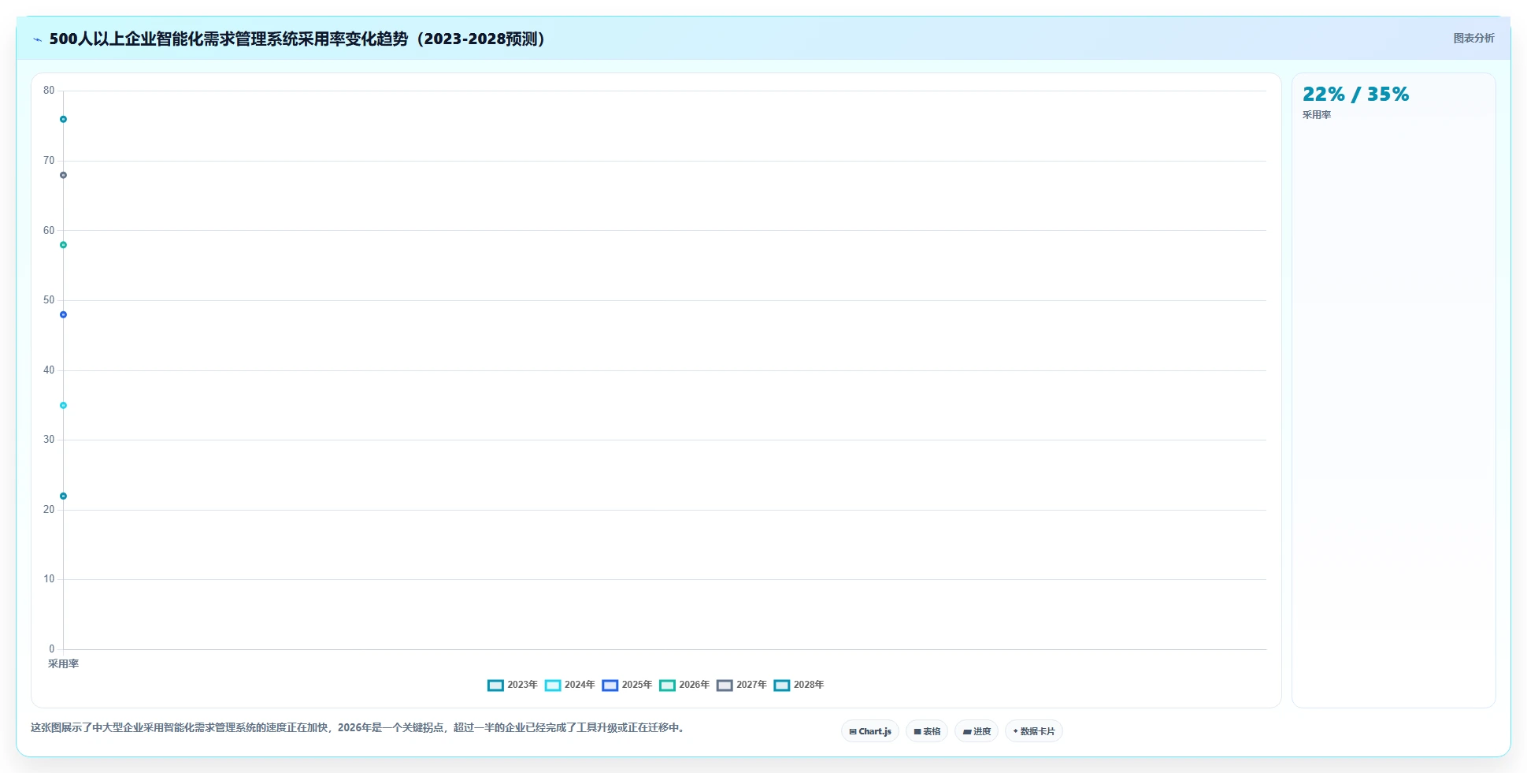Click the y-axis value 80

pos(49,91)
